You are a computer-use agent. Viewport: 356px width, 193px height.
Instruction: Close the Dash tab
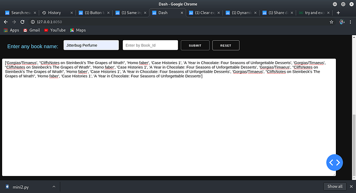tap(182, 13)
